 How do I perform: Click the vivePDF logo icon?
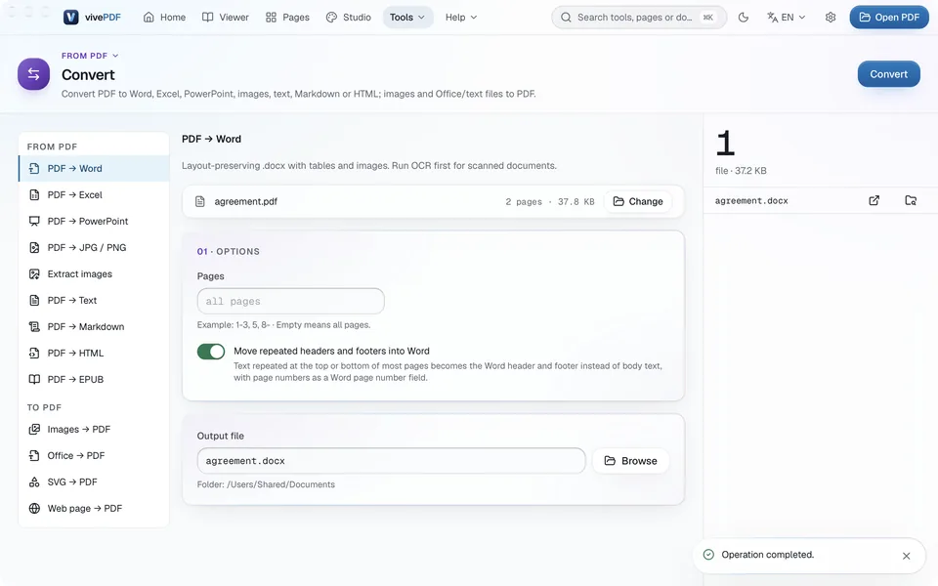click(x=70, y=18)
